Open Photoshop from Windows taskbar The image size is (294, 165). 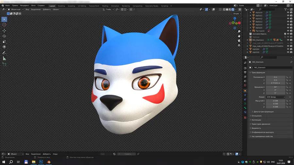click(41, 162)
